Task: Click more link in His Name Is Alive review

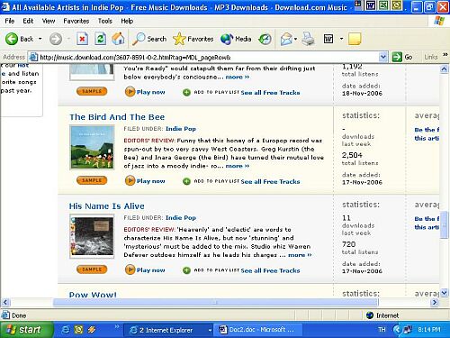Action: point(300,255)
